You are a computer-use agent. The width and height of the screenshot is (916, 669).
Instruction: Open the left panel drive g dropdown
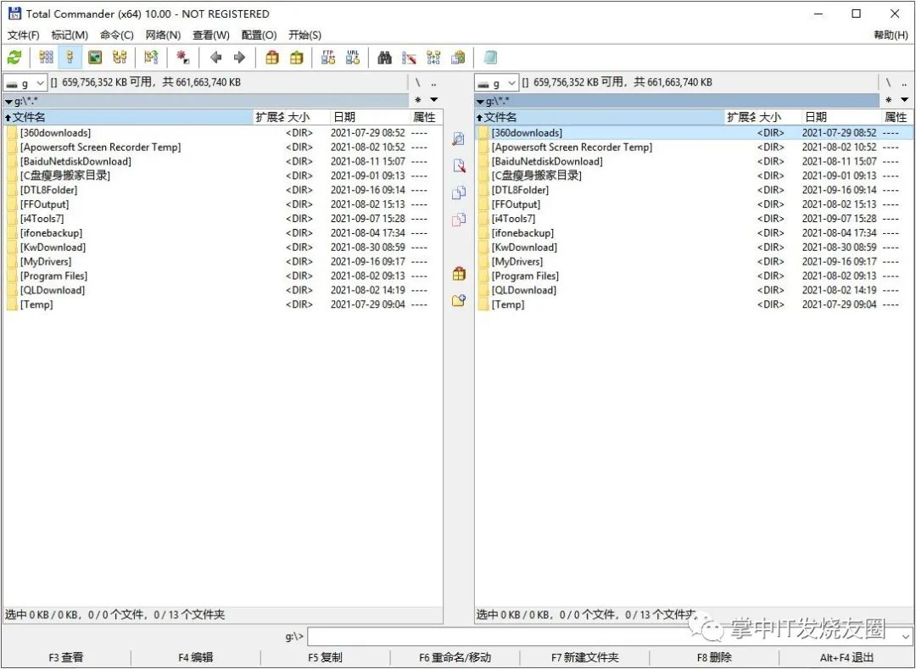click(25, 83)
